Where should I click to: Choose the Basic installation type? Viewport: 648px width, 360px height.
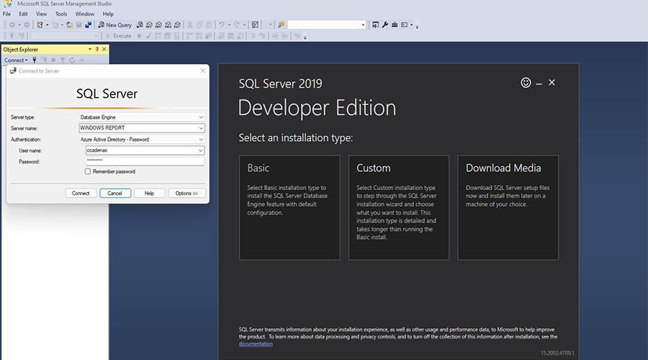[289, 207]
